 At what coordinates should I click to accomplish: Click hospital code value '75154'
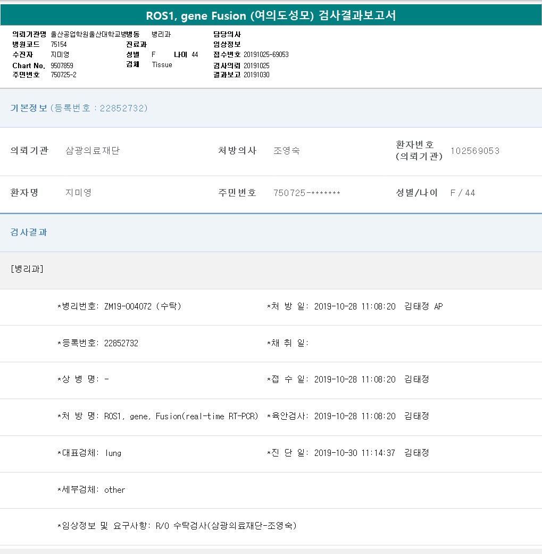(59, 44)
